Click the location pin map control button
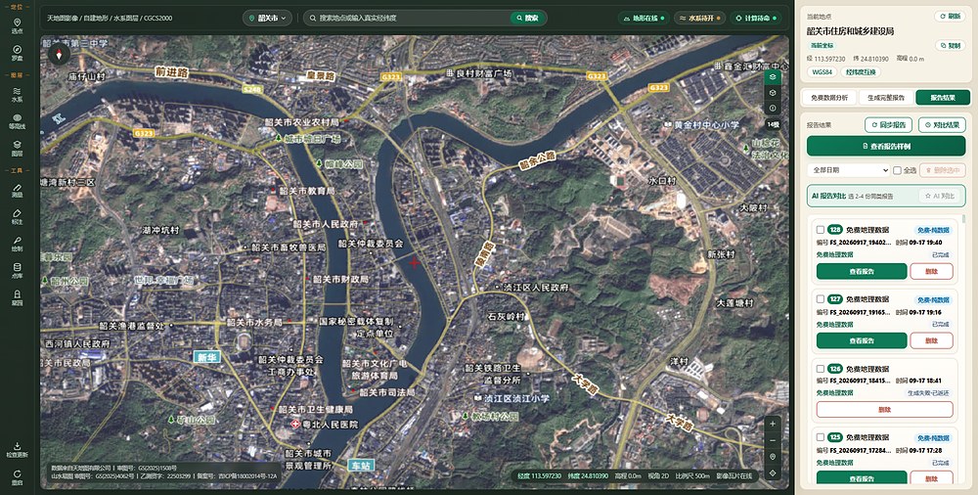Viewport: 978px width, 495px height. click(773, 456)
